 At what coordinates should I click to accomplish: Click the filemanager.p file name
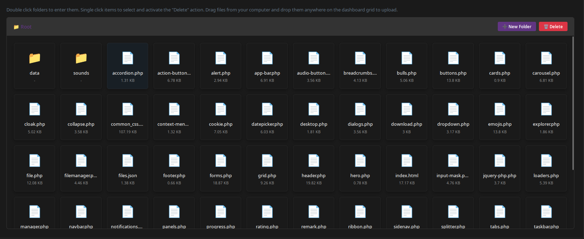pyautogui.click(x=81, y=176)
